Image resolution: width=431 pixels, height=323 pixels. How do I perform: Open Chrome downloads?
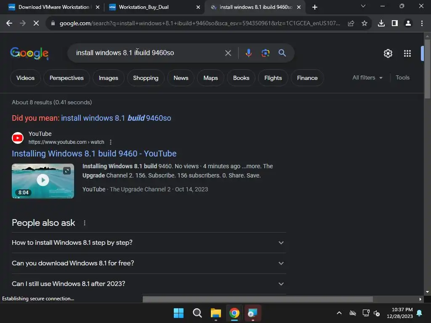point(381,24)
